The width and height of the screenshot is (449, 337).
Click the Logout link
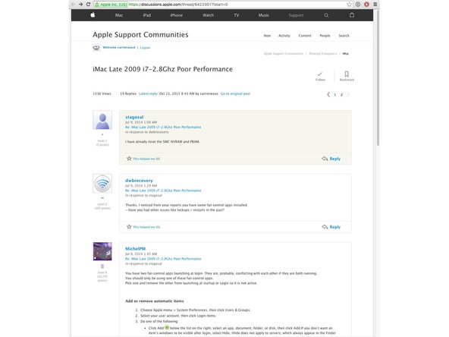(x=145, y=48)
